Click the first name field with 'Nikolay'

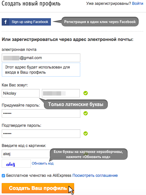click(x=21, y=93)
